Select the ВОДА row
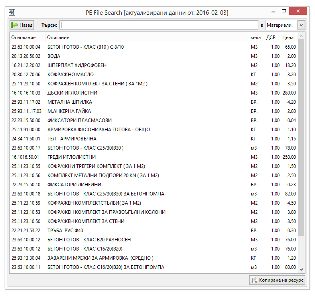Screen dimensions: 315x296 pos(154,56)
